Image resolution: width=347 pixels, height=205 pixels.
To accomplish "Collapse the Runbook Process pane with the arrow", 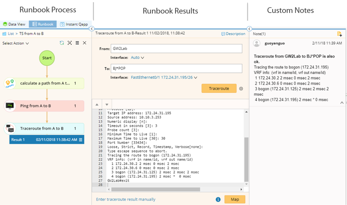I will [92, 29].
